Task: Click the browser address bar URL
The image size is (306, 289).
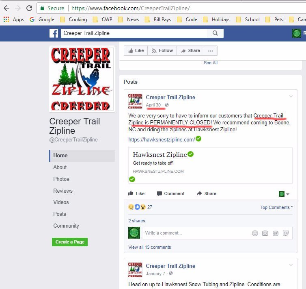Action: click(x=130, y=8)
